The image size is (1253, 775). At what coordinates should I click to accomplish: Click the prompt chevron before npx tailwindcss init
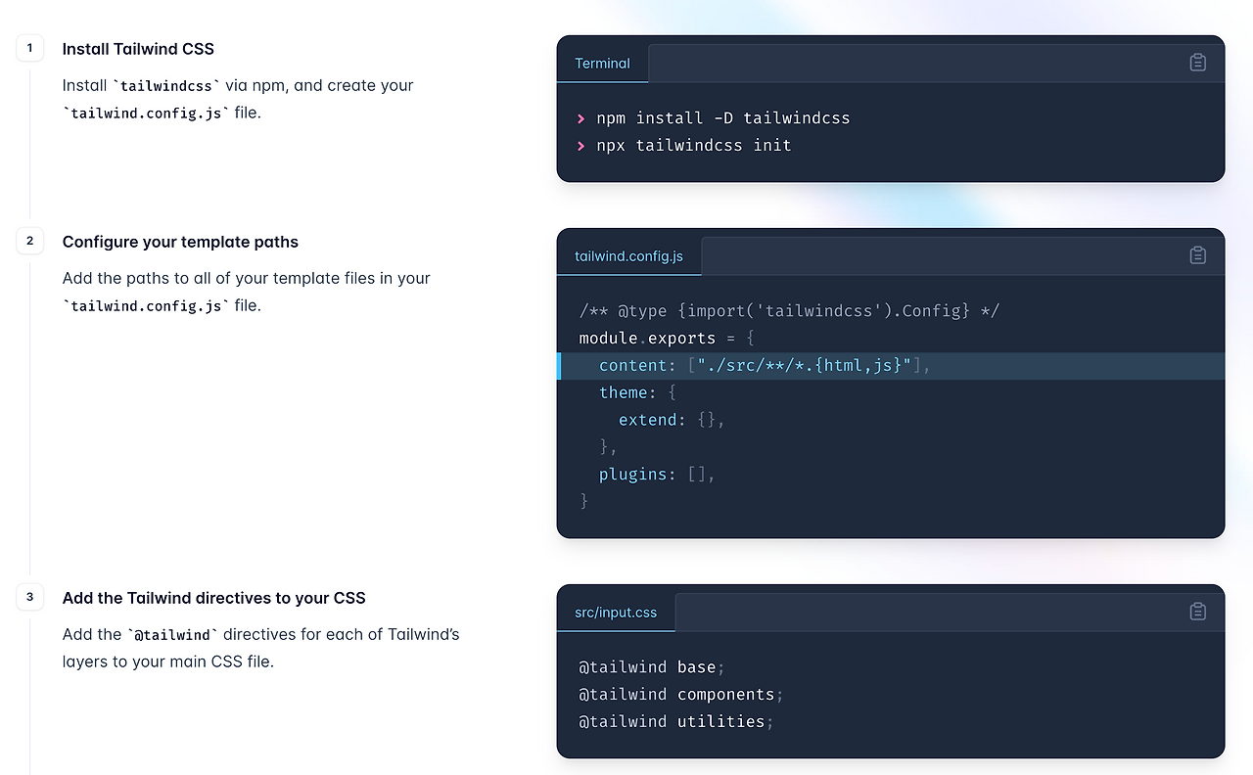[581, 145]
